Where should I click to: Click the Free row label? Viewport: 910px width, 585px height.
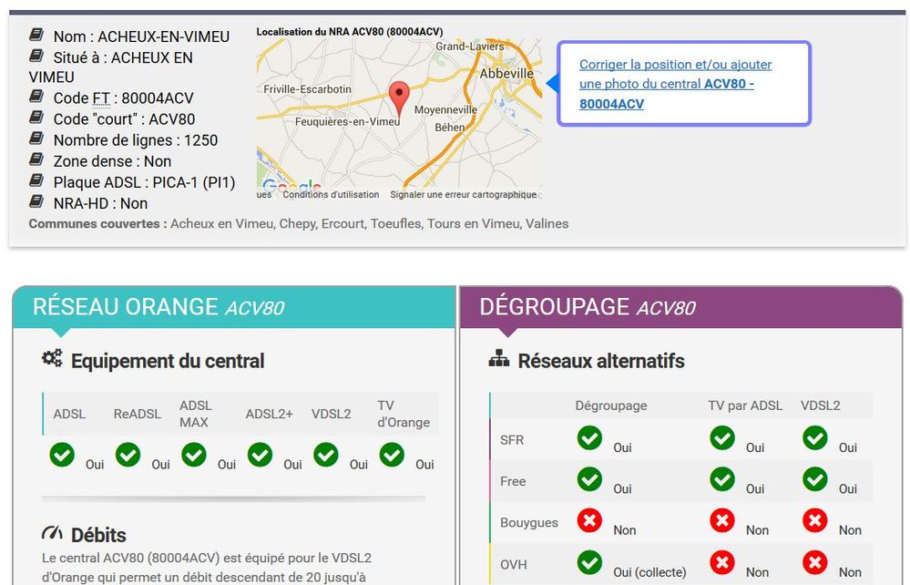[x=513, y=481]
